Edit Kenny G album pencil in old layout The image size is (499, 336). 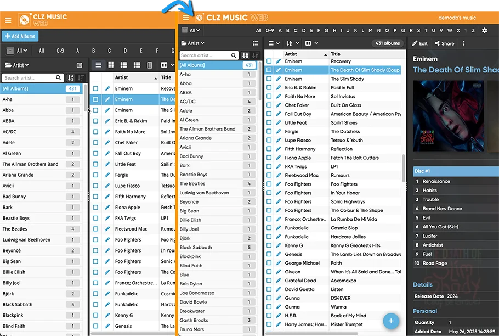(x=107, y=315)
